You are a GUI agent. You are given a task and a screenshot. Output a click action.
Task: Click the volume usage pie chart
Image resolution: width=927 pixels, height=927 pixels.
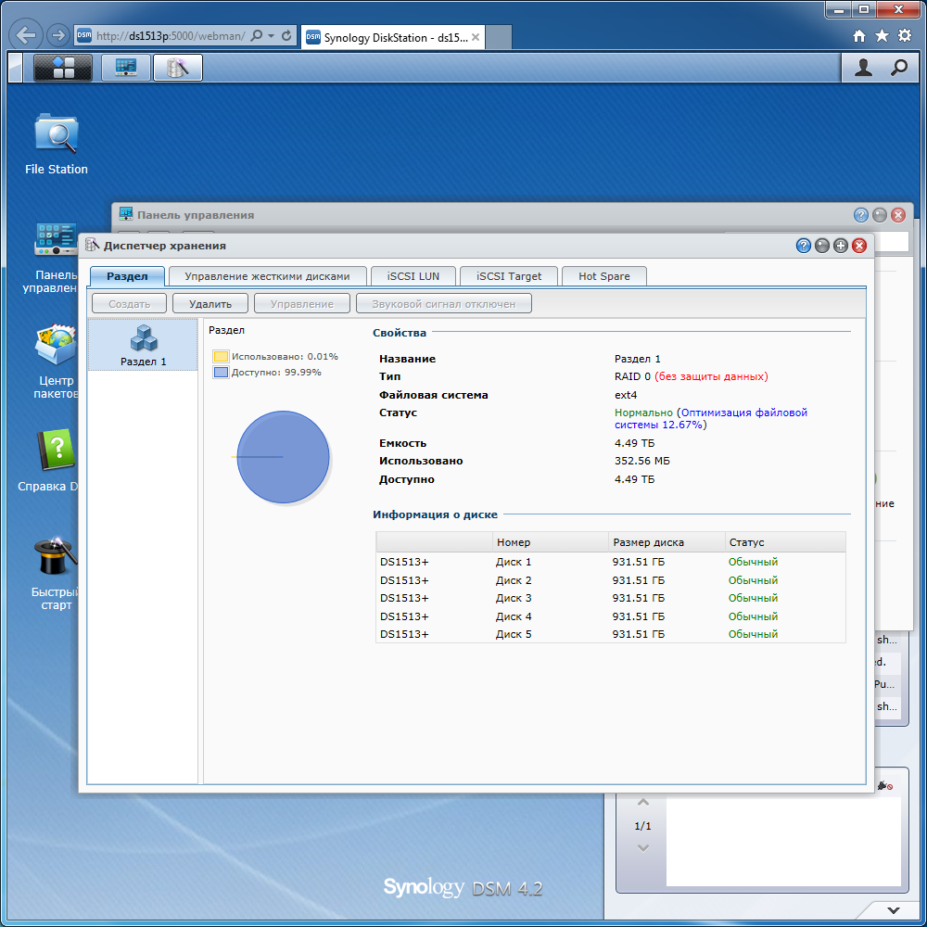283,457
